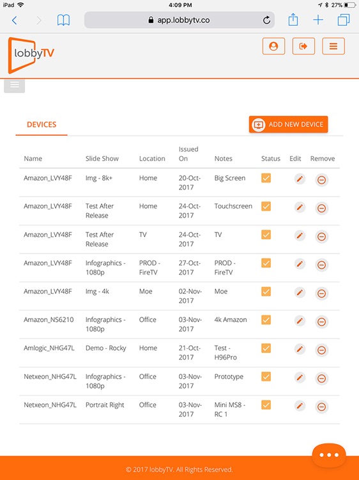Click the Slide Show column header
Viewport: 359px width, 480px height.
click(102, 159)
